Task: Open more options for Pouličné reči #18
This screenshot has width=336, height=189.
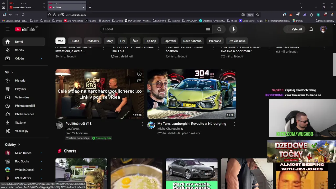Action: click(142, 124)
